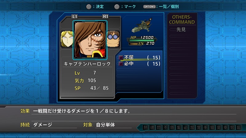Image resolution: width=246 pixels, height=138 pixels.
Task: Click the OTHERS-COMMAND panel header
Action: pyautogui.click(x=182, y=20)
